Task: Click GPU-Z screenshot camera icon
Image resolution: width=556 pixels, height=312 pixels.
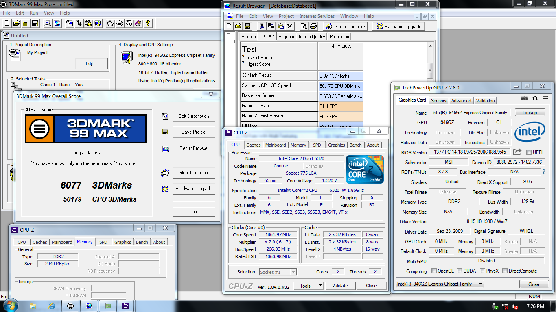Action: [524, 98]
